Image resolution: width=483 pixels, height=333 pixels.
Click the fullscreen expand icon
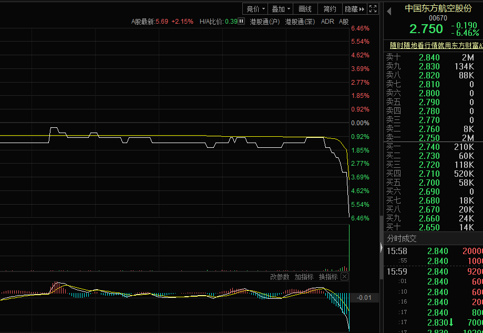tap(373, 9)
